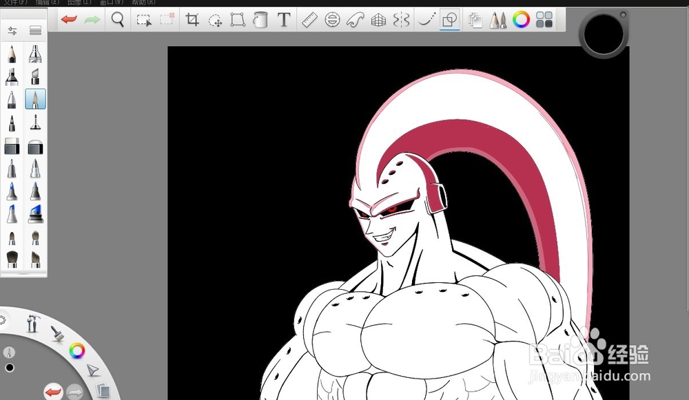The width and height of the screenshot is (689, 400).
Task: Toggle the highlighted Draw Styles shapes tool
Action: coord(449,20)
